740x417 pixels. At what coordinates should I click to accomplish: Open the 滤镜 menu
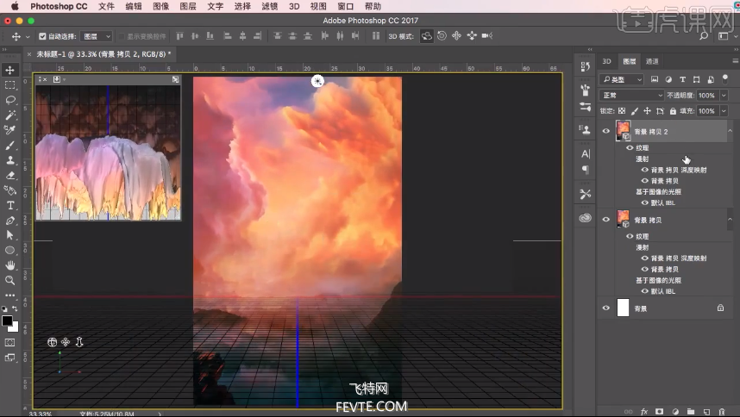pos(269,6)
